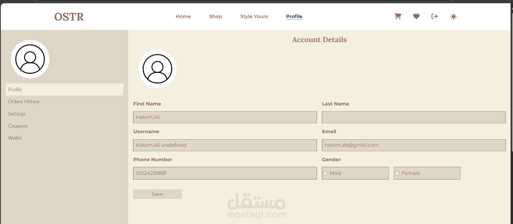The image size is (513, 224).
Task: Click the Username label
Action: (146, 131)
